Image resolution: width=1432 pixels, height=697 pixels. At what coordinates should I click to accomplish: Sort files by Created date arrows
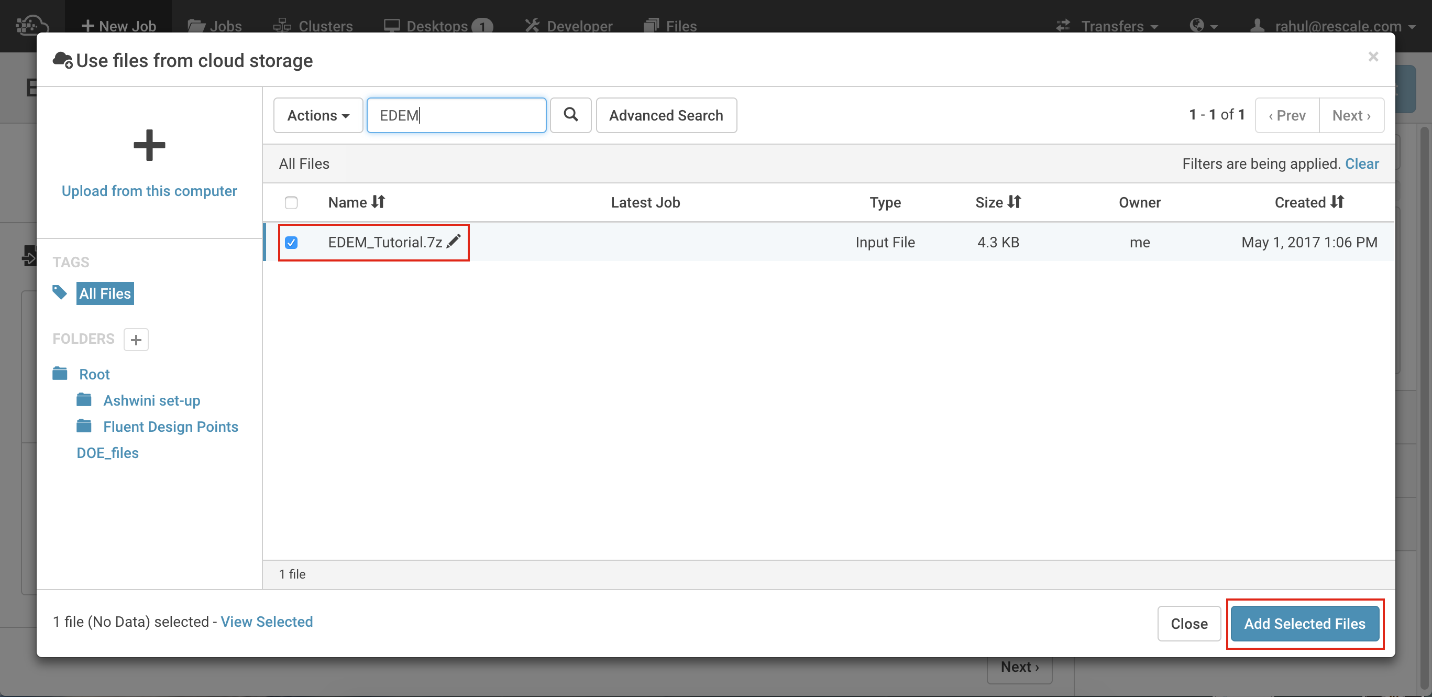pos(1338,202)
